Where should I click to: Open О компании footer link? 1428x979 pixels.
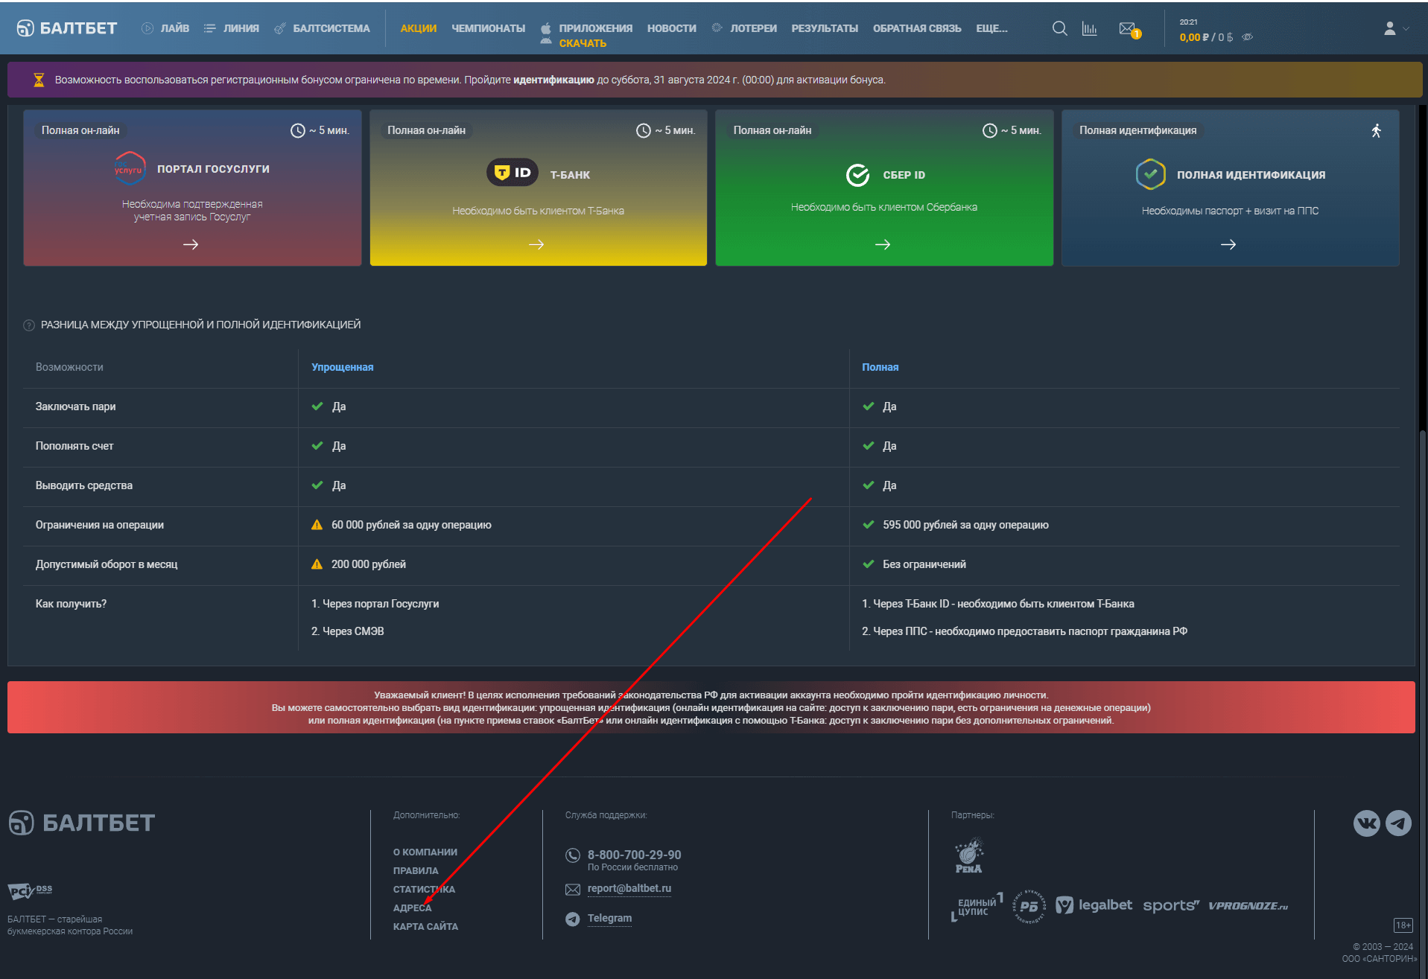(425, 852)
